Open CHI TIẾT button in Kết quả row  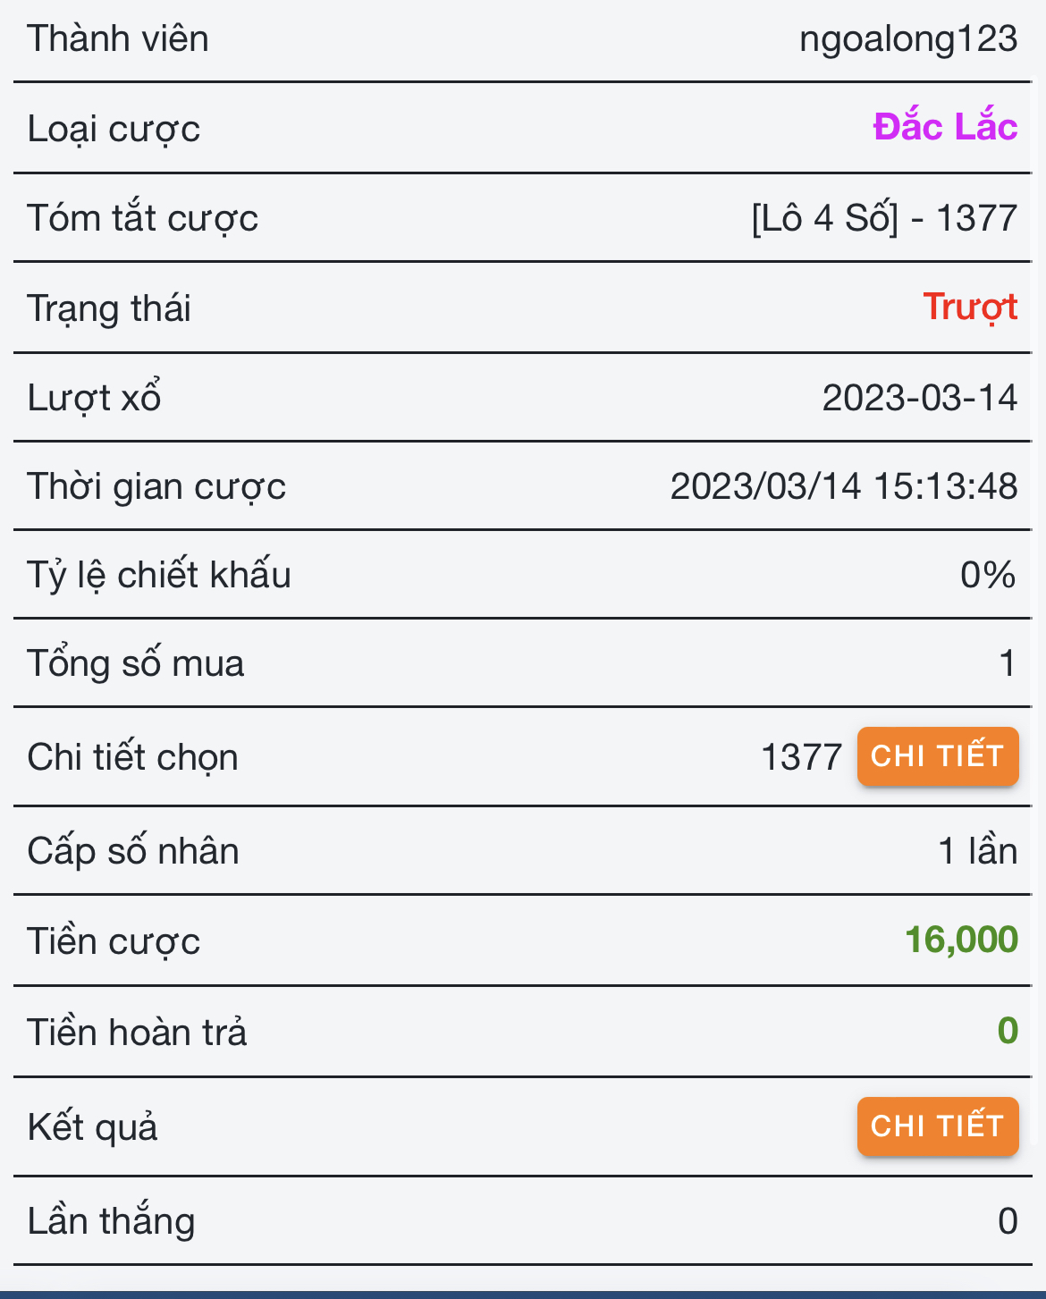937,1126
